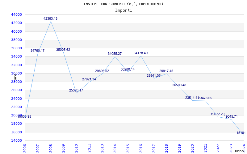247x154 pixels.
Task: Click the 38000 y-axis tick label
Action: tap(16, 40)
